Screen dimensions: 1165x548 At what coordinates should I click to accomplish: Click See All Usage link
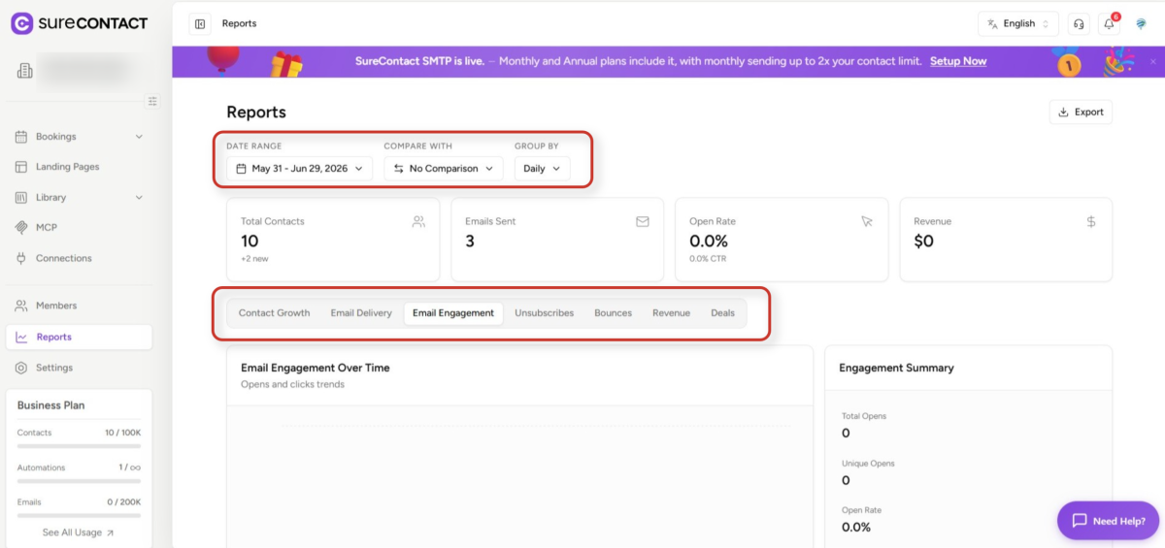point(79,532)
